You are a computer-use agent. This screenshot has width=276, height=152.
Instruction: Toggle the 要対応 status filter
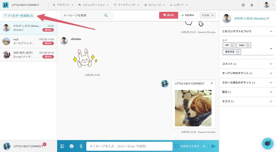(168, 15)
